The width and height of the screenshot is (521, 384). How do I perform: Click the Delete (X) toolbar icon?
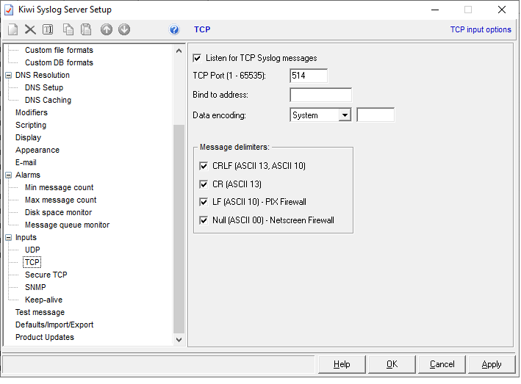[x=30, y=29]
